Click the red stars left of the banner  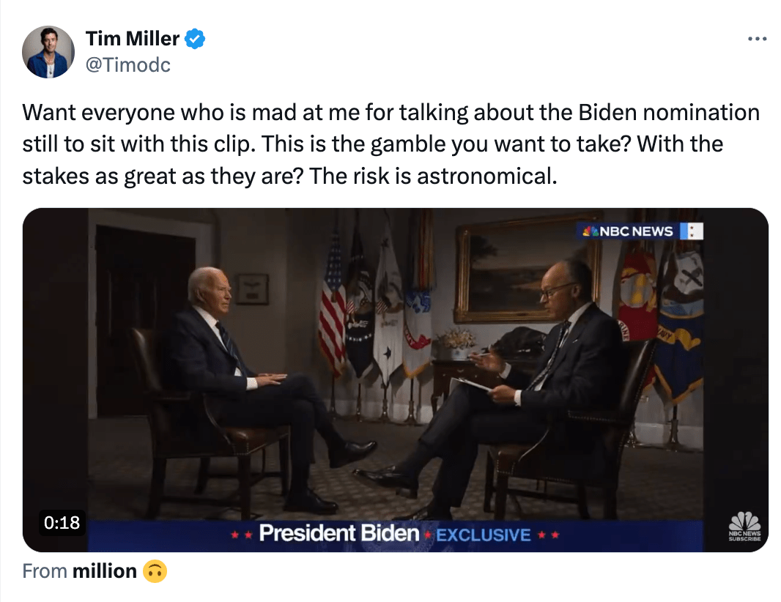[x=241, y=535]
